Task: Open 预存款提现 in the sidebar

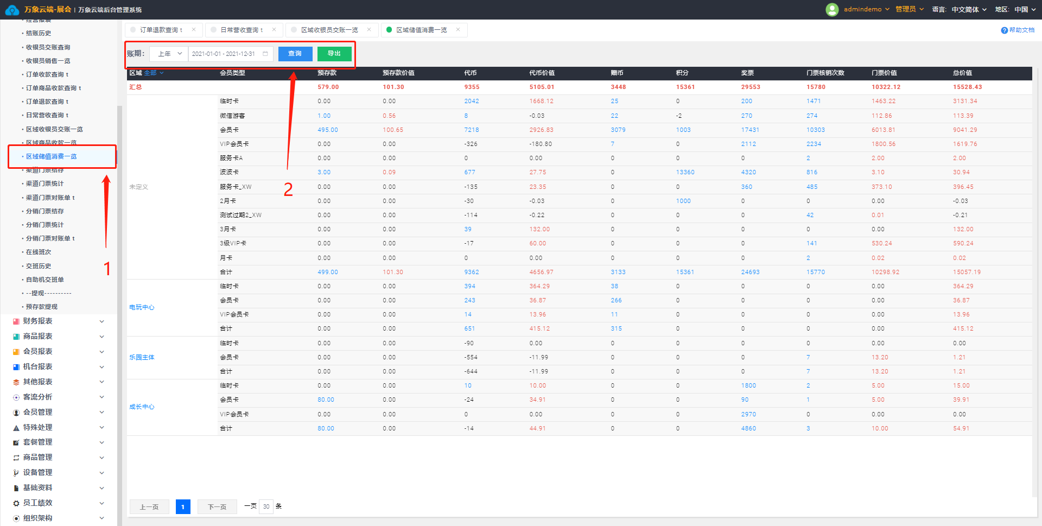Action: pyautogui.click(x=42, y=307)
